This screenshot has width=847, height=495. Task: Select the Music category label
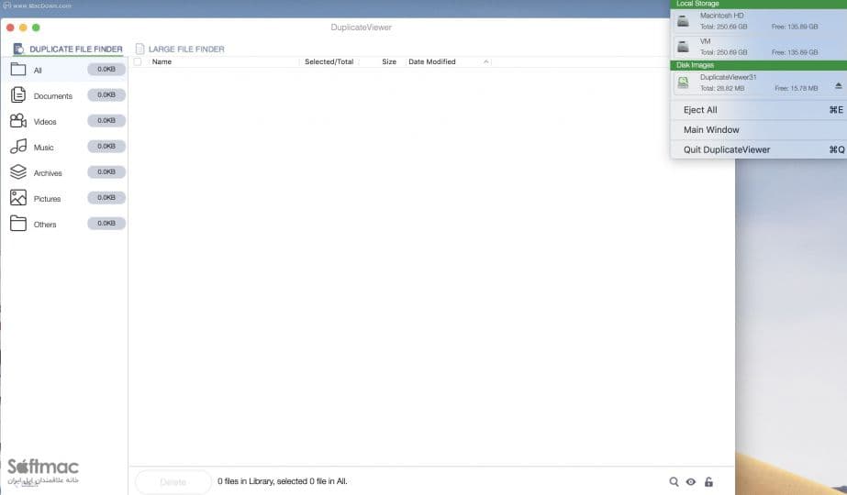coord(44,148)
